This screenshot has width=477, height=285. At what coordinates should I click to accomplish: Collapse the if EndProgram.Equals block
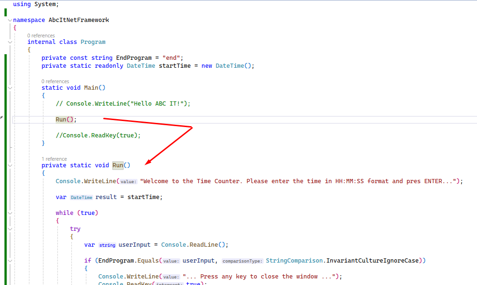10,261
